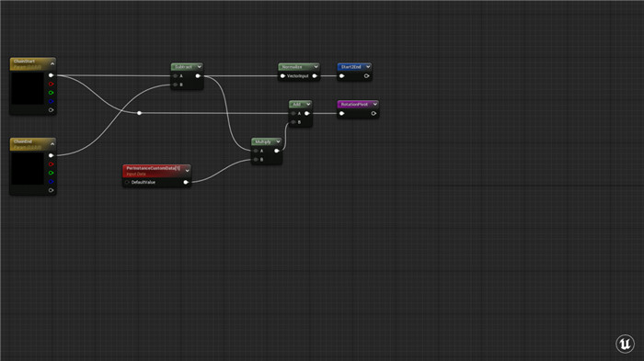Expand the Normalize node dropdown arrow
The height and width of the screenshot is (361, 644).
[316, 66]
